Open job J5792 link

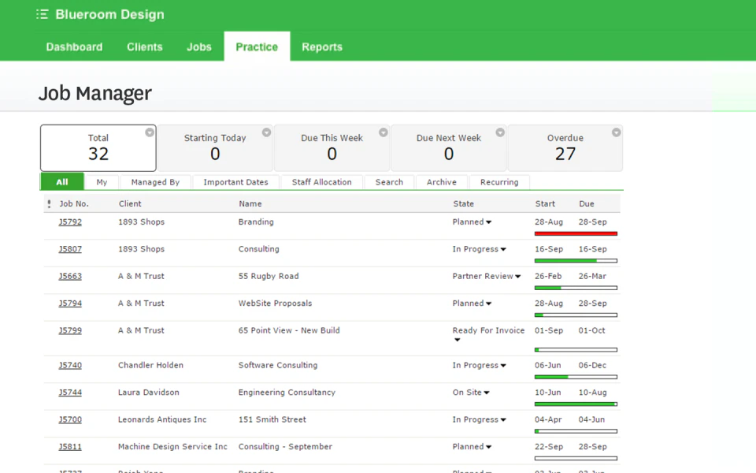69,222
